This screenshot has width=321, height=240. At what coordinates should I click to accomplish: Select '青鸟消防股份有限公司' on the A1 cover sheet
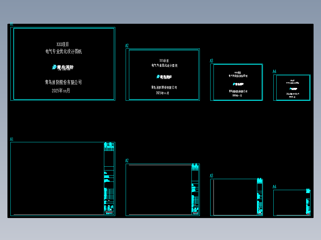coord(63,82)
